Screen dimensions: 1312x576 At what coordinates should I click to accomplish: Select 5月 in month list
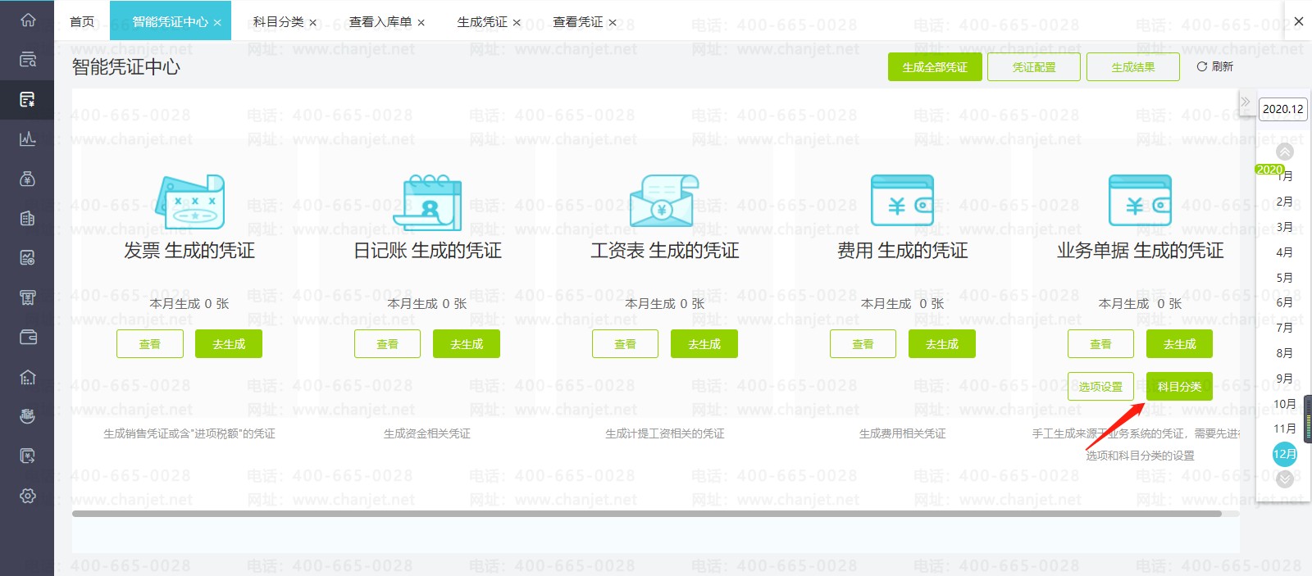pyautogui.click(x=1285, y=278)
